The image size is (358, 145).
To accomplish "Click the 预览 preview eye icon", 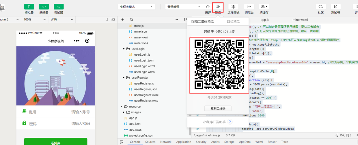I will pyautogui.click(x=218, y=7).
